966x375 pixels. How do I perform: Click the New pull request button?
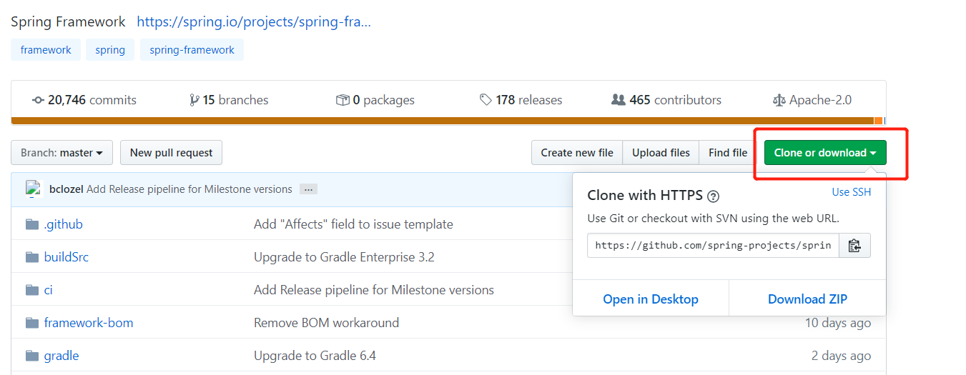coord(171,153)
